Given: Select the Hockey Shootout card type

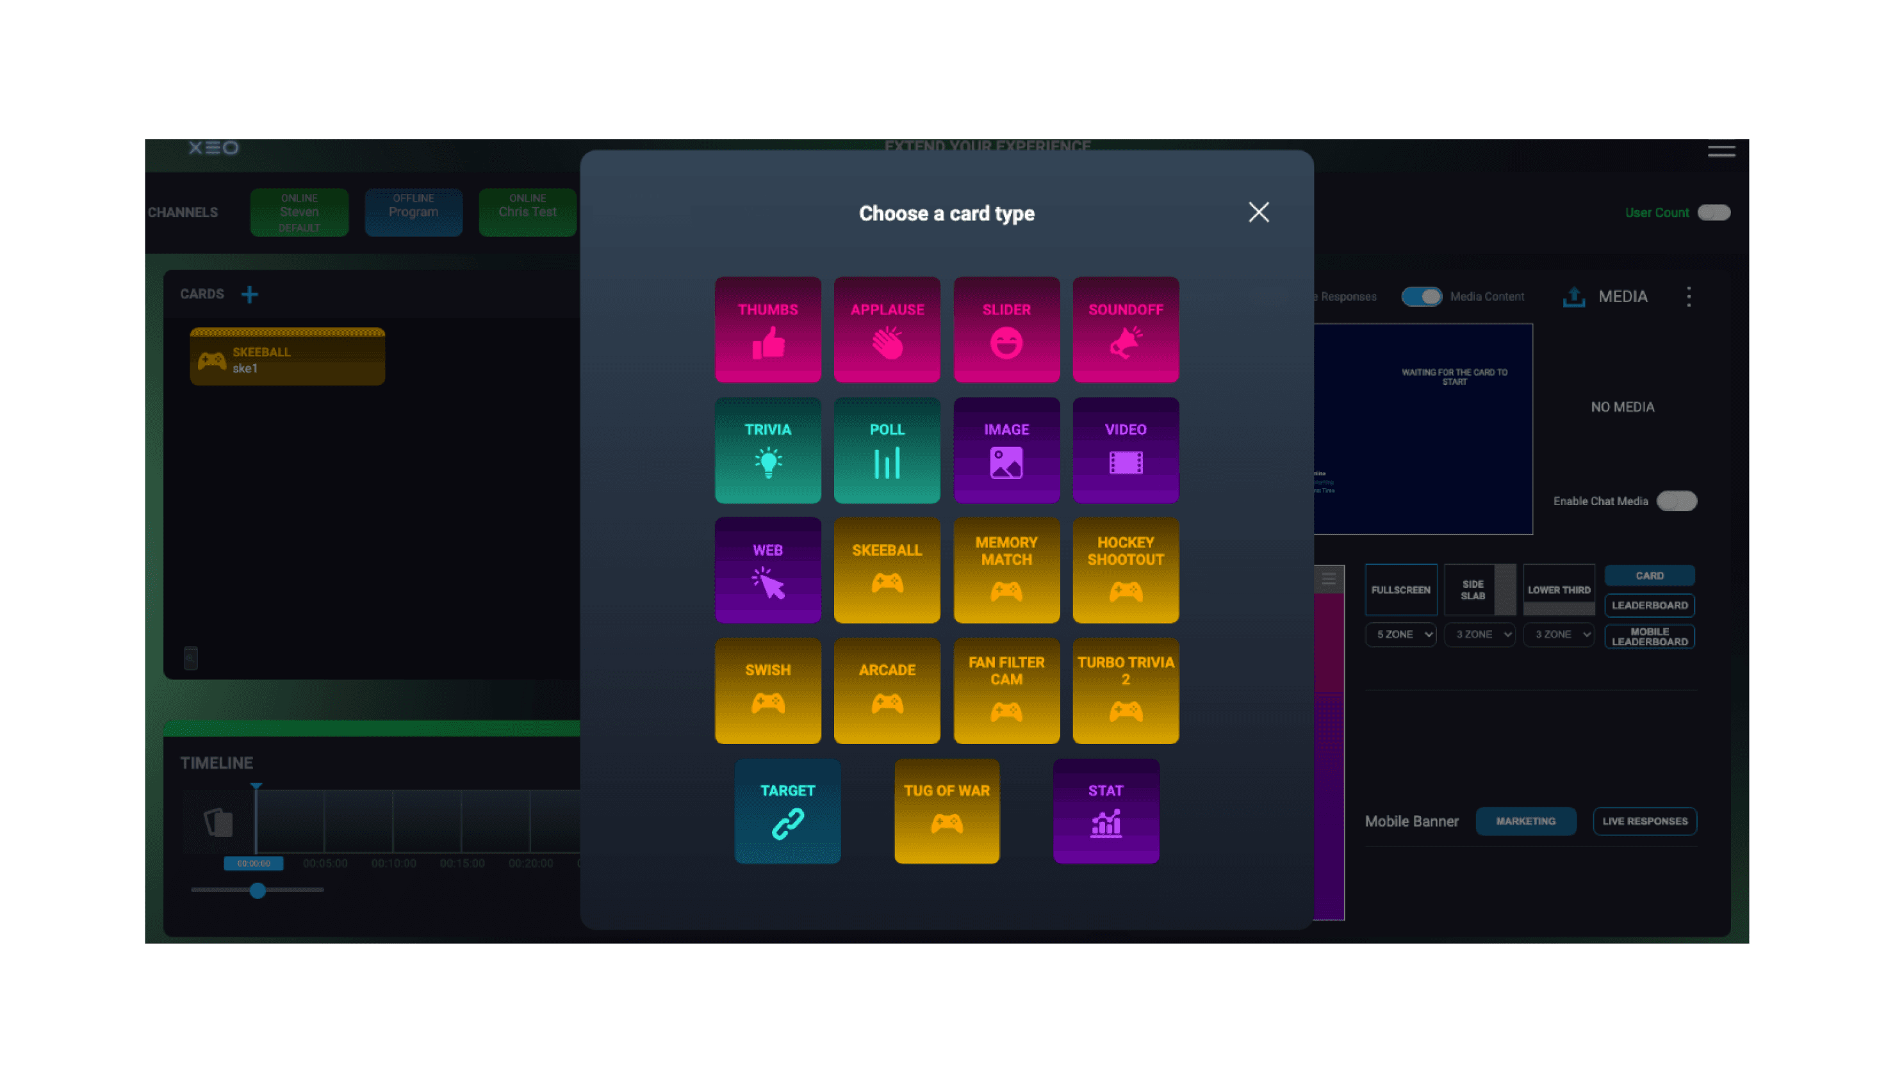Looking at the screenshot, I should 1124,570.
